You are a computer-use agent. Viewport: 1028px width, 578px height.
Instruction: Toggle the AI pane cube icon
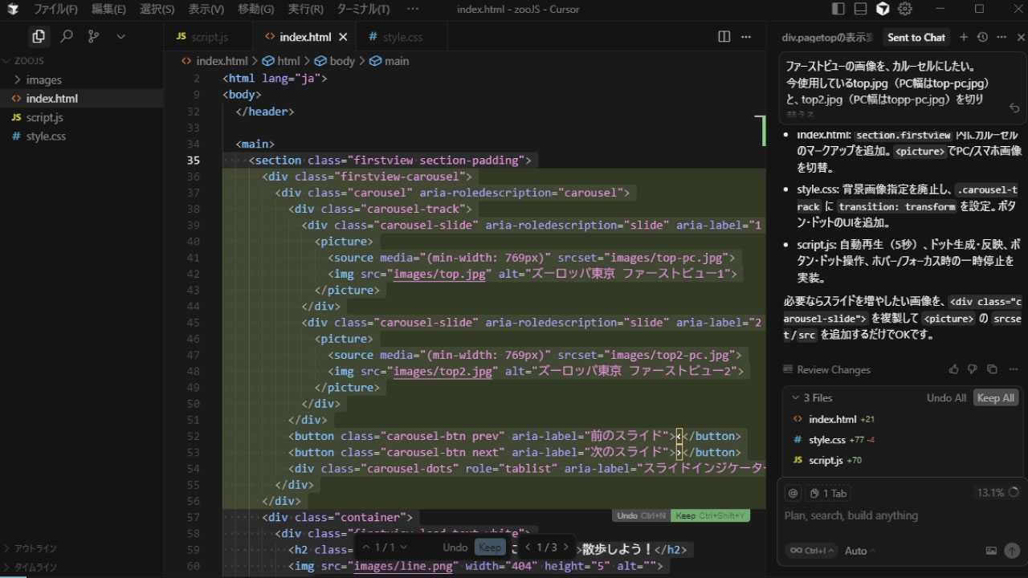(883, 9)
